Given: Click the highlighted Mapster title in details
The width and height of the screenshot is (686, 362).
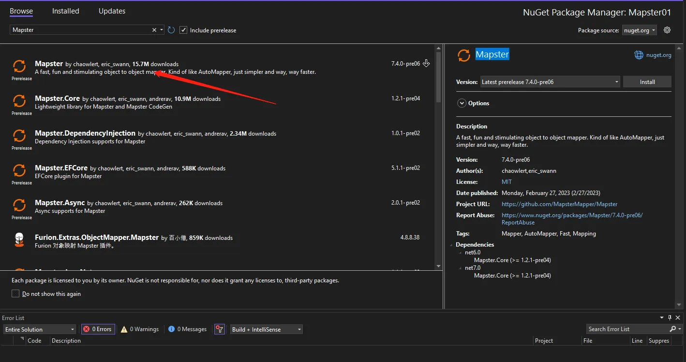Looking at the screenshot, I should (492, 55).
